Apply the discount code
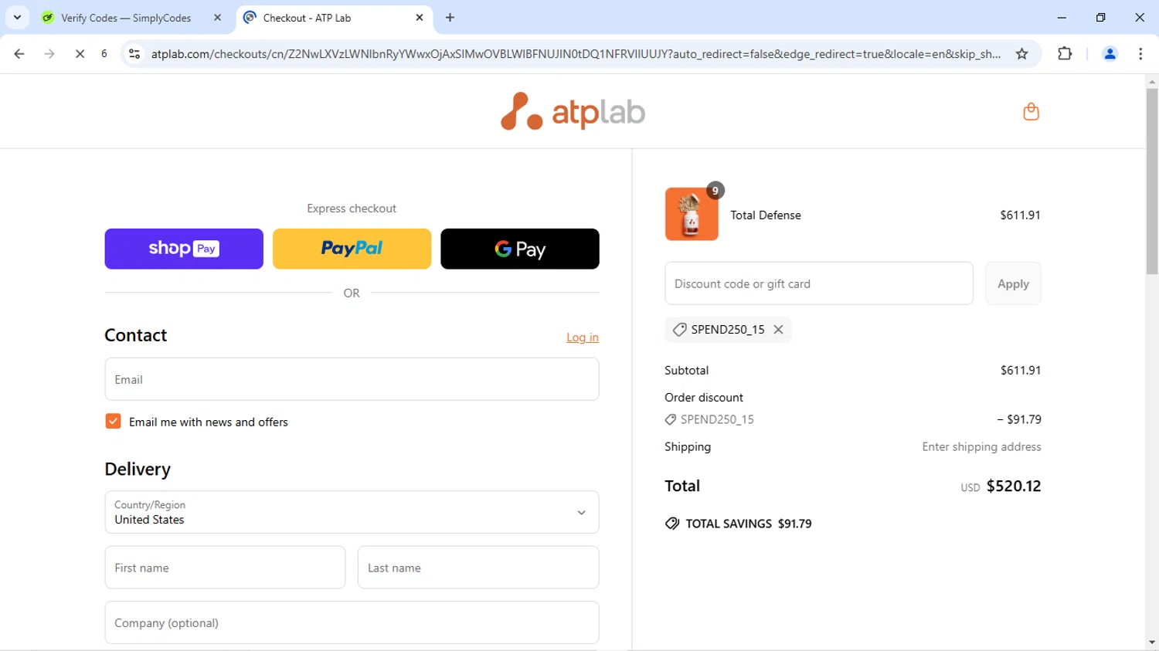This screenshot has height=651, width=1159. click(x=1013, y=283)
